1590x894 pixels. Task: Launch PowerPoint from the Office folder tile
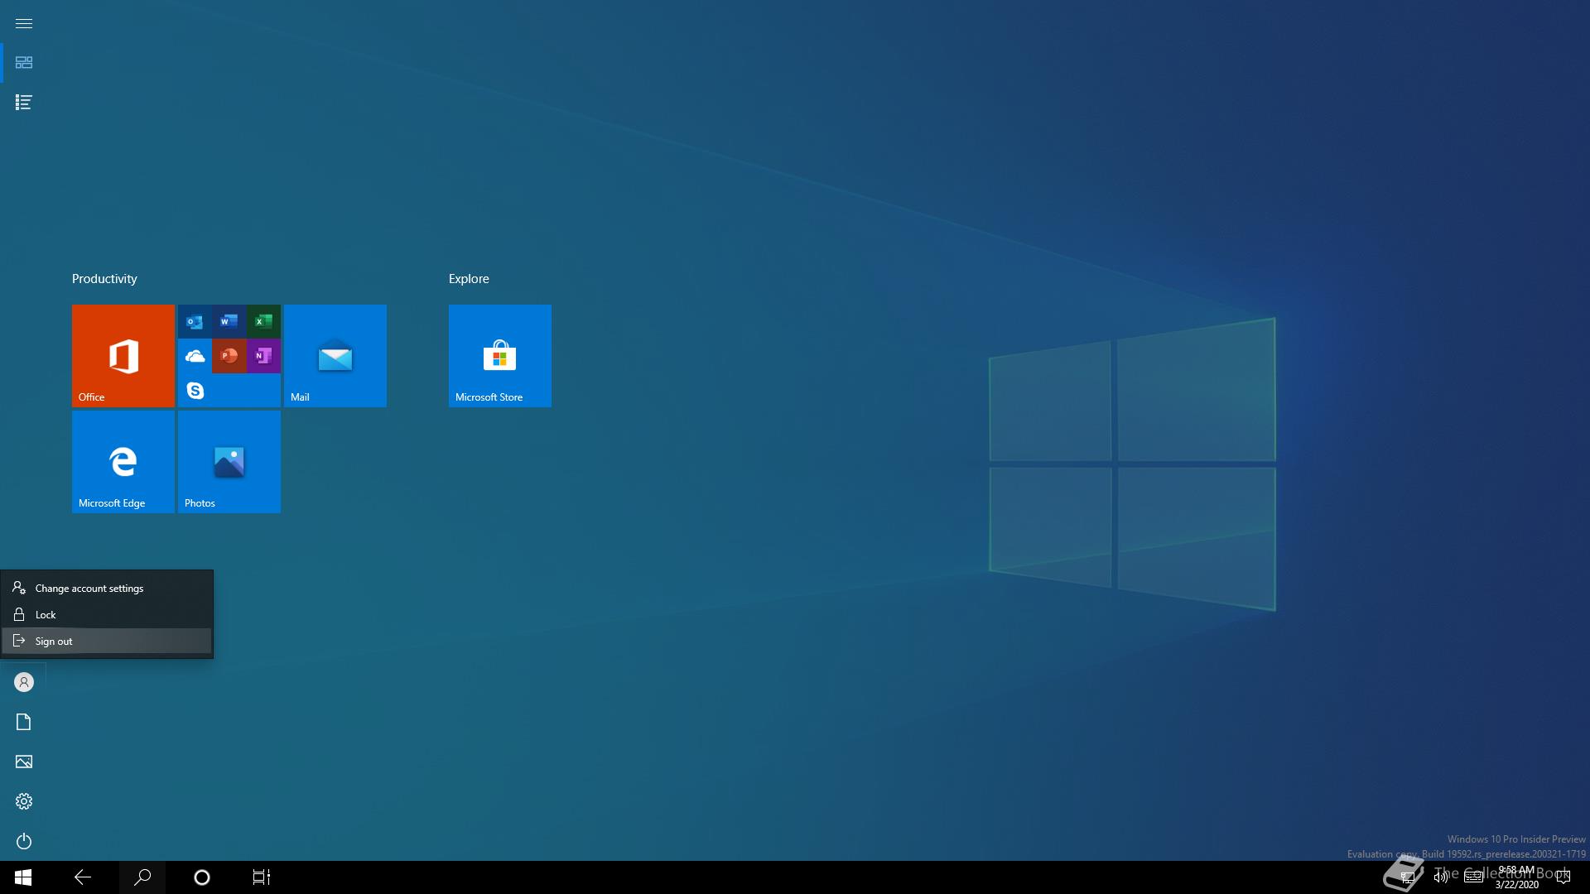229,356
